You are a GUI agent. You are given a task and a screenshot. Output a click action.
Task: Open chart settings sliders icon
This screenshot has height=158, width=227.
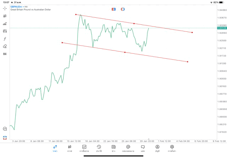click(x=5, y=31)
